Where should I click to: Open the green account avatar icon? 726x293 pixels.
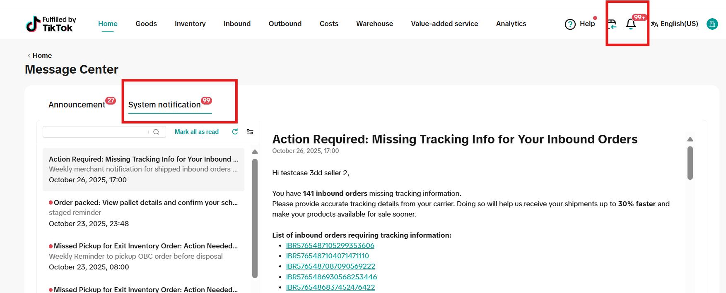point(712,24)
